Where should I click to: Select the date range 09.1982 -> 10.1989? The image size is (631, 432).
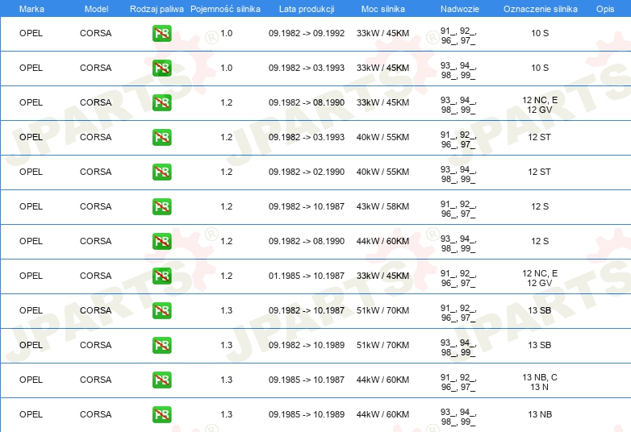tap(307, 345)
